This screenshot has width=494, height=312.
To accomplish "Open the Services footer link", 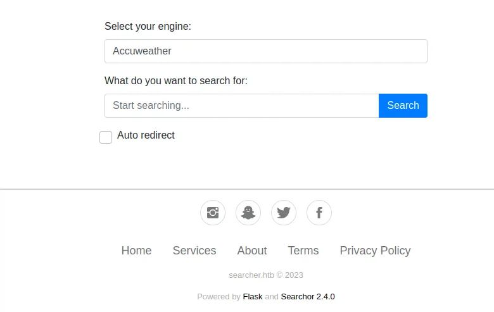I will pos(194,251).
